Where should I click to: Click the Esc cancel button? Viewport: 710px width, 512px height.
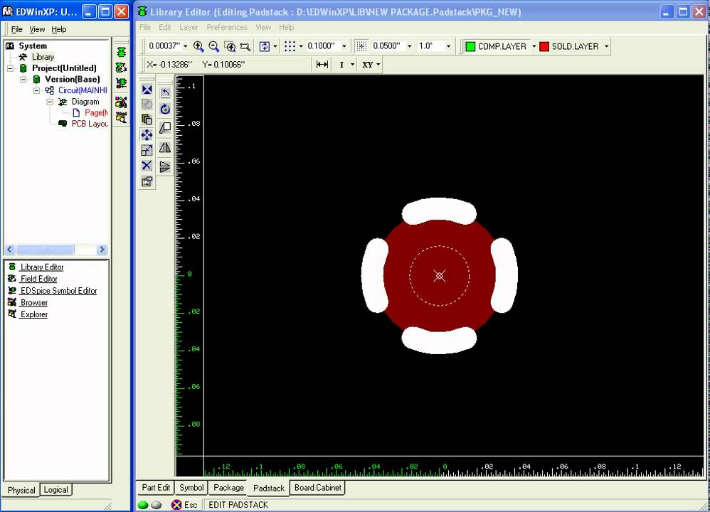coord(184,505)
